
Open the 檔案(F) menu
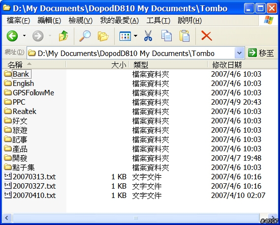click(x=18, y=21)
